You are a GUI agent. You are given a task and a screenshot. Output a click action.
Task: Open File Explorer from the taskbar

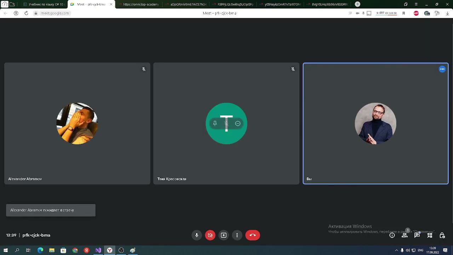pos(52,250)
